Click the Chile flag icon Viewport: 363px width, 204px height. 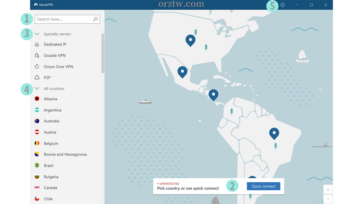[37, 199]
